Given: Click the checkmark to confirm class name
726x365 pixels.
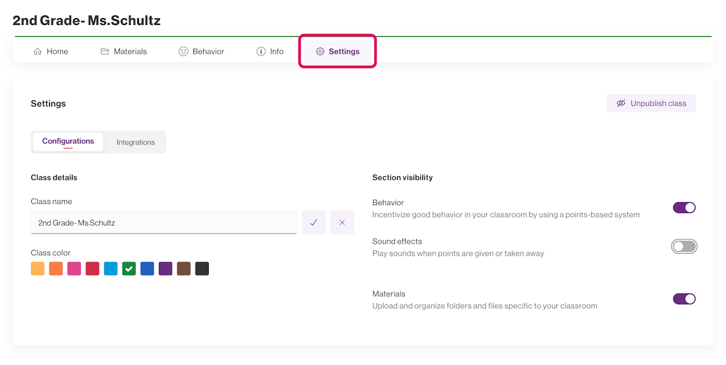Looking at the screenshot, I should [314, 223].
